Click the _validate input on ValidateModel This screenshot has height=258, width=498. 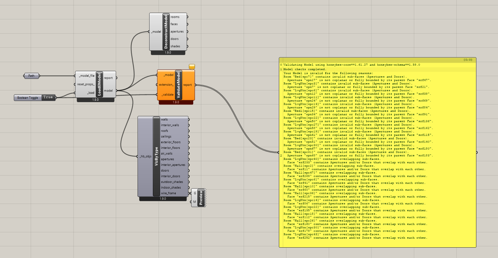(168, 94)
